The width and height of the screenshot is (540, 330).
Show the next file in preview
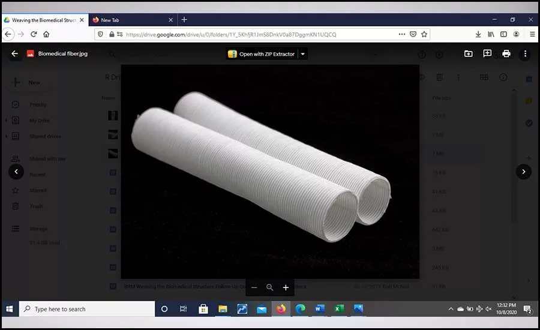523,172
